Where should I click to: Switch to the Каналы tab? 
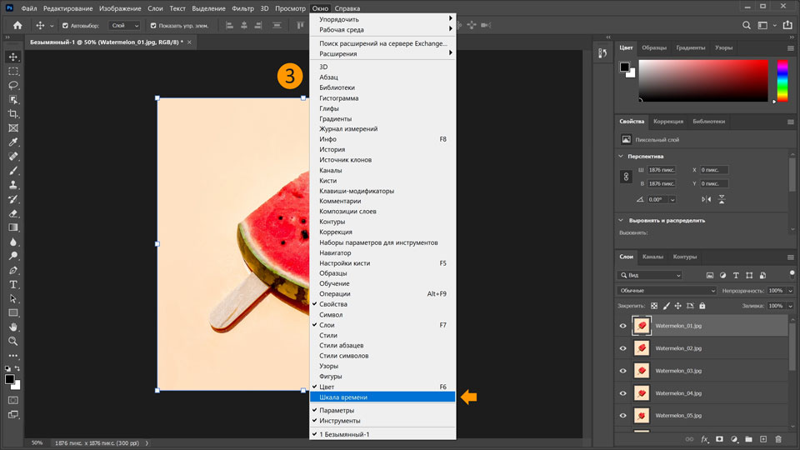click(652, 257)
